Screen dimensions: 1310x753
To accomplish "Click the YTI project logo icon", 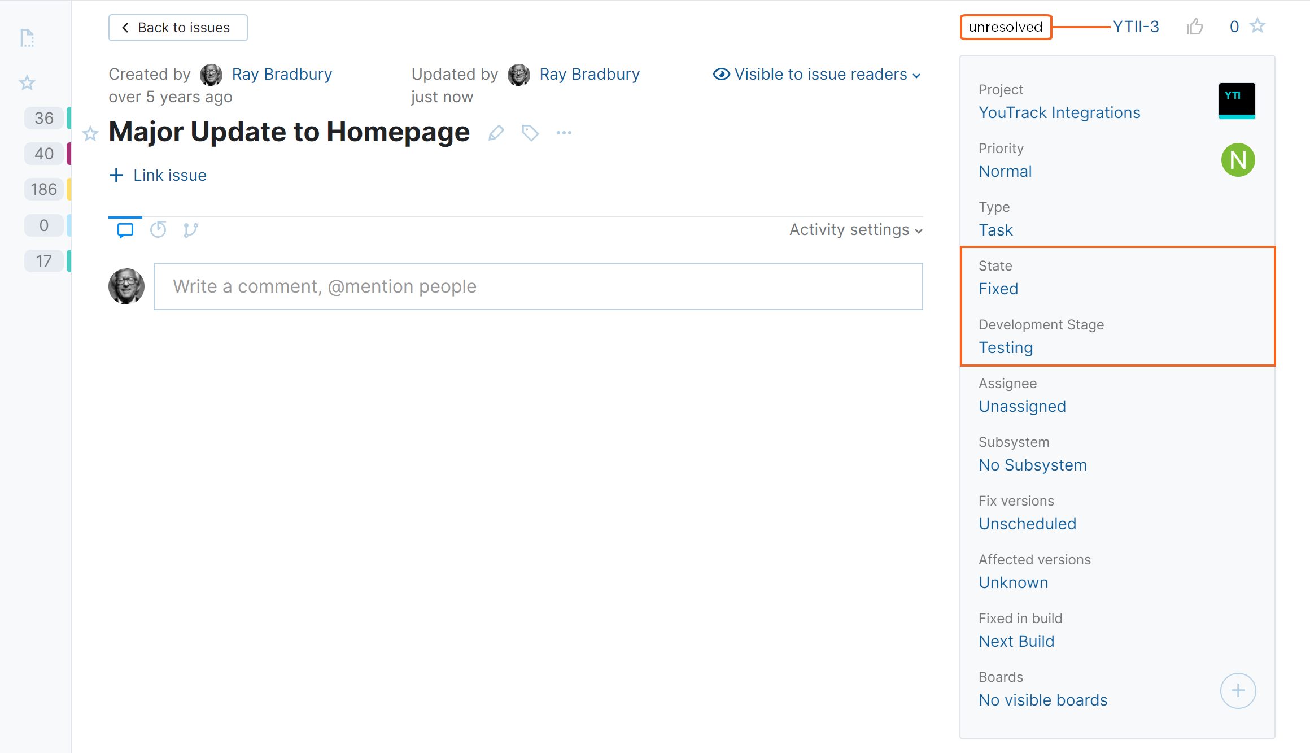I will tap(1237, 101).
